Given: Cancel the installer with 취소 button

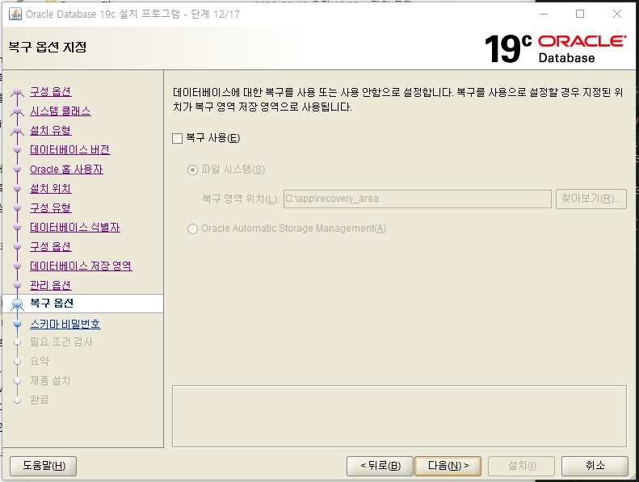Looking at the screenshot, I should click(595, 466).
